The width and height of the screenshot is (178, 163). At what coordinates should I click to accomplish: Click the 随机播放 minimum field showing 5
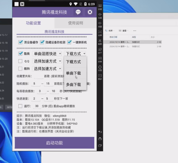click(36, 84)
